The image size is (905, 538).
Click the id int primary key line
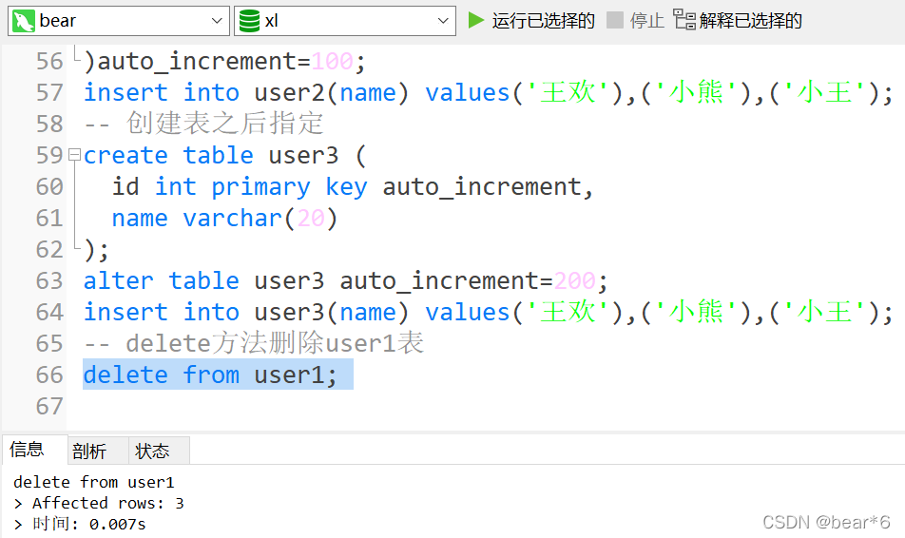(x=352, y=187)
